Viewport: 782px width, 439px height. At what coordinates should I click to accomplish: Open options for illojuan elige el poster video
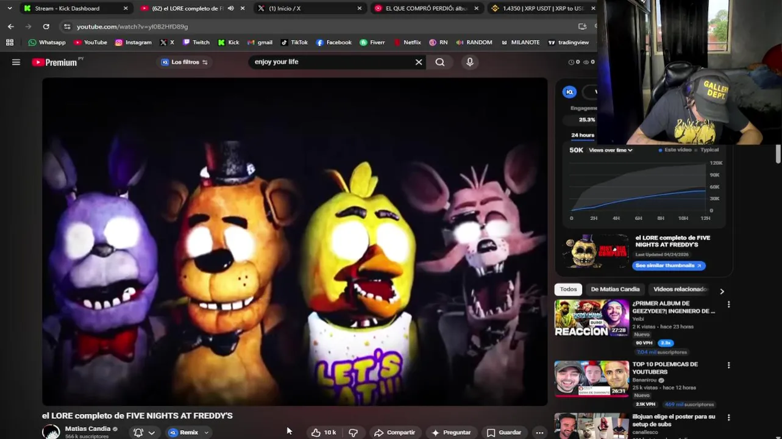tap(728, 418)
